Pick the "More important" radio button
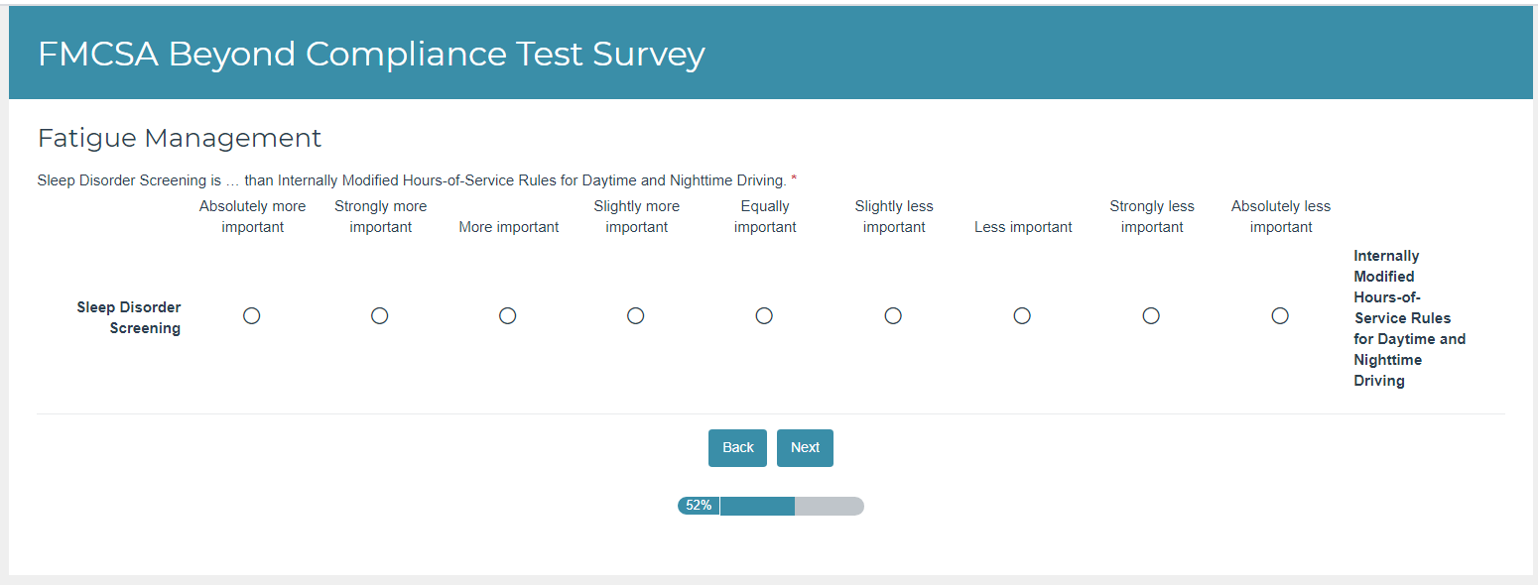1538x585 pixels. pos(508,315)
